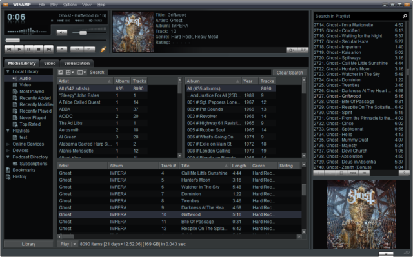Stop playback with the stop button
Viewport: 413px width, 257px height.
[39, 49]
